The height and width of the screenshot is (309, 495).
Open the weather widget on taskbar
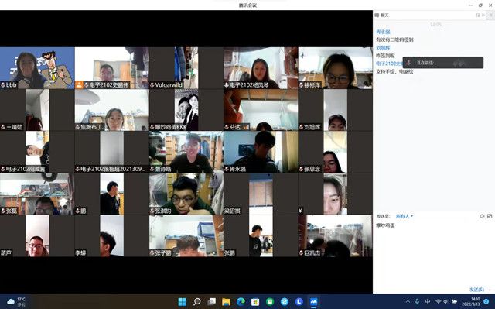(15, 302)
